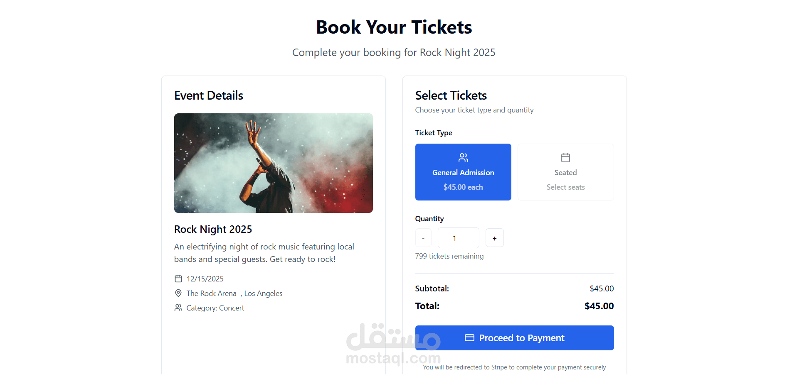Screen dimensions: 787x374
Task: Select General Admission ticket type
Action: (x=463, y=172)
